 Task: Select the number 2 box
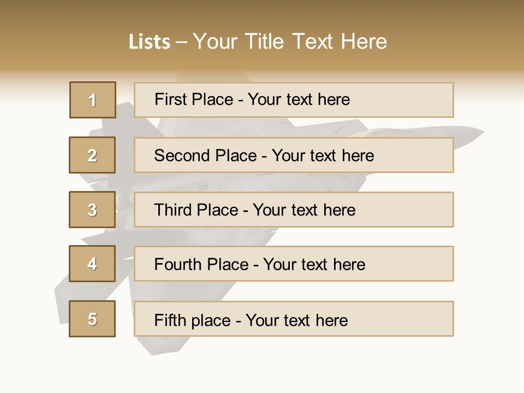pos(92,155)
